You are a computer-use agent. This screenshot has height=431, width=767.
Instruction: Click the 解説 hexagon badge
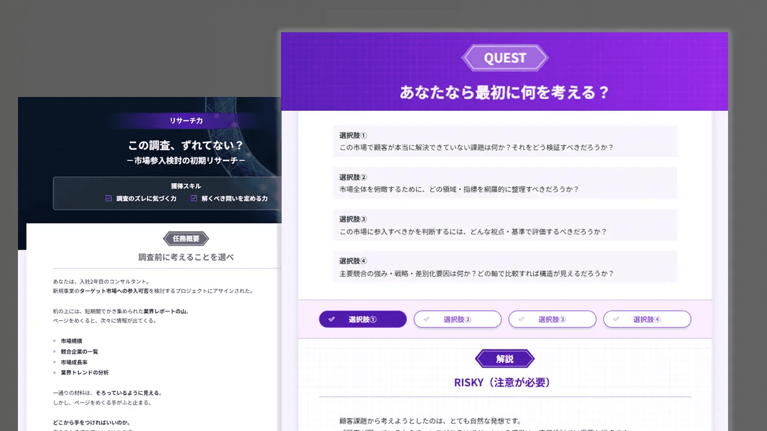[x=505, y=359]
